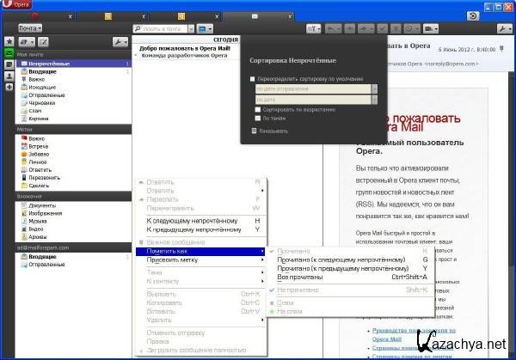Open the blue view settings dropdown
516x360 pixels.
pyautogui.click(x=205, y=28)
